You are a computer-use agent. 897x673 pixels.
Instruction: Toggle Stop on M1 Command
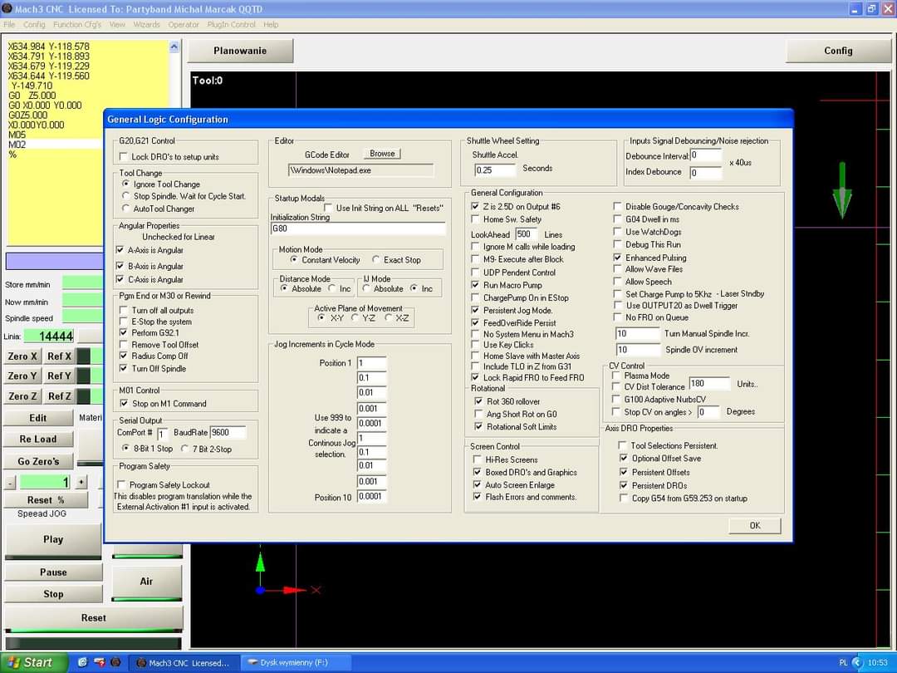(124, 404)
